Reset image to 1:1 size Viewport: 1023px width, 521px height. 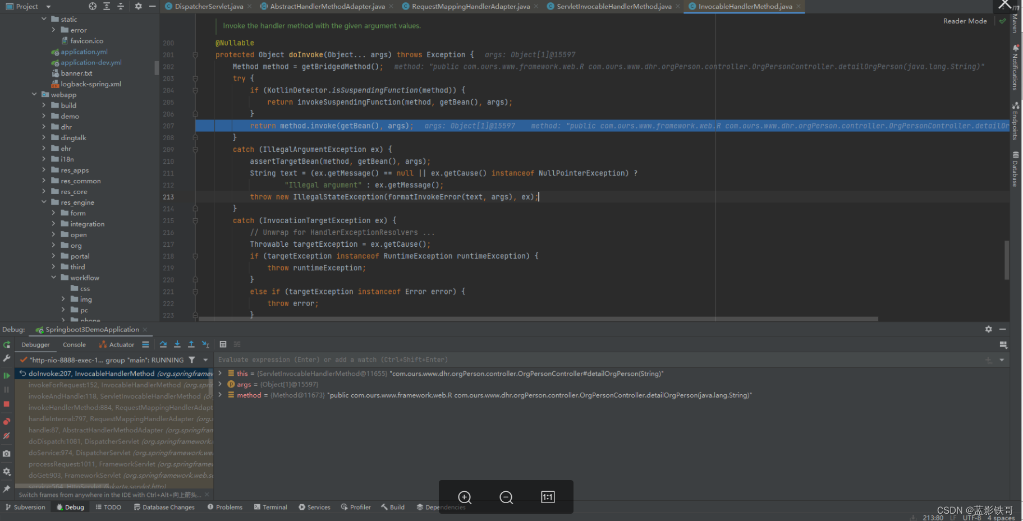pos(548,497)
